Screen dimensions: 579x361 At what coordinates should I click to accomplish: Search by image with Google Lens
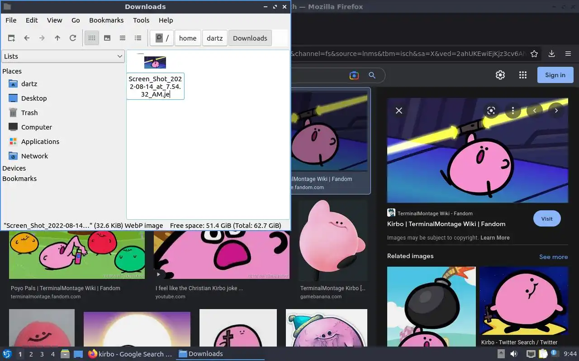click(x=354, y=75)
